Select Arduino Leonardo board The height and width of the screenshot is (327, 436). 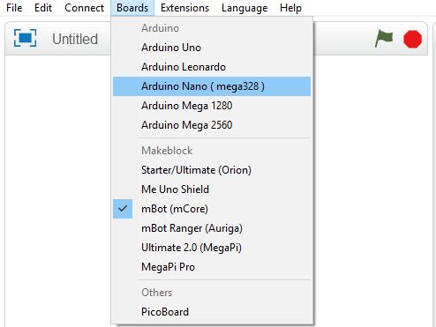212,67
